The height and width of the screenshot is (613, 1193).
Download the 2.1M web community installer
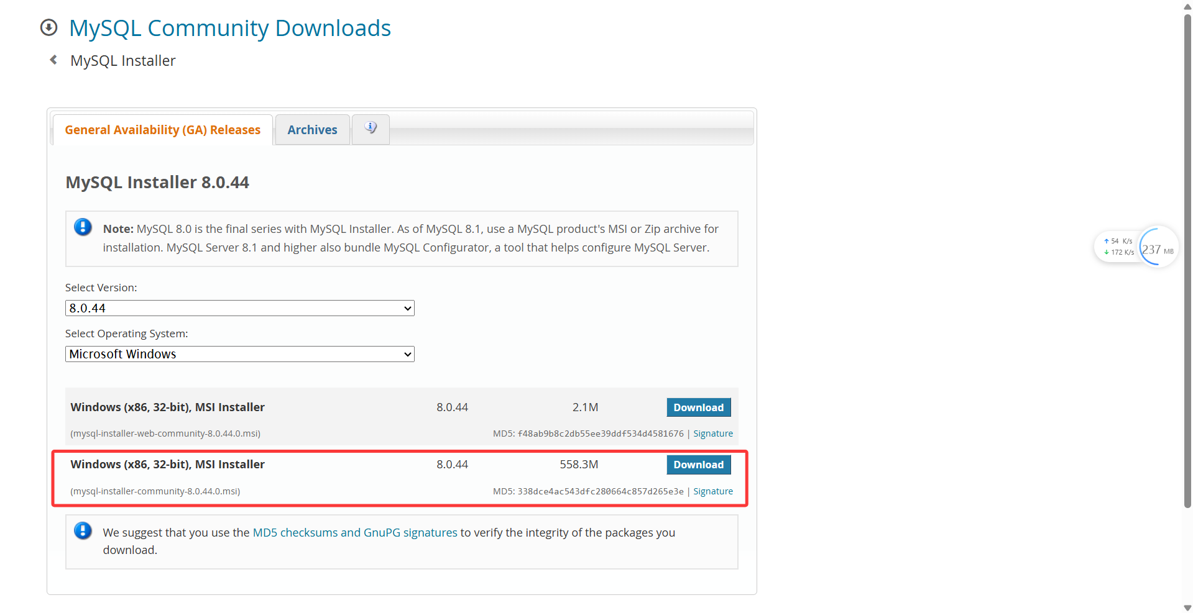point(699,407)
